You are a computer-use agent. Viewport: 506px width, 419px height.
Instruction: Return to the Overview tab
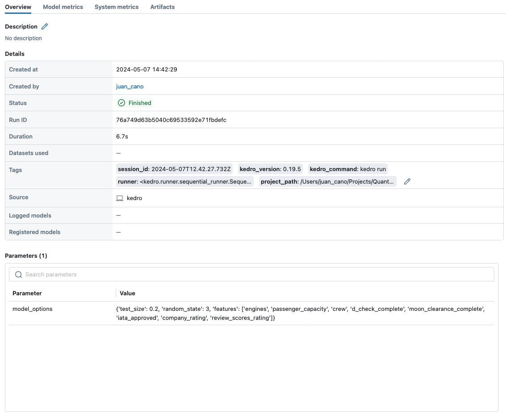pyautogui.click(x=18, y=7)
